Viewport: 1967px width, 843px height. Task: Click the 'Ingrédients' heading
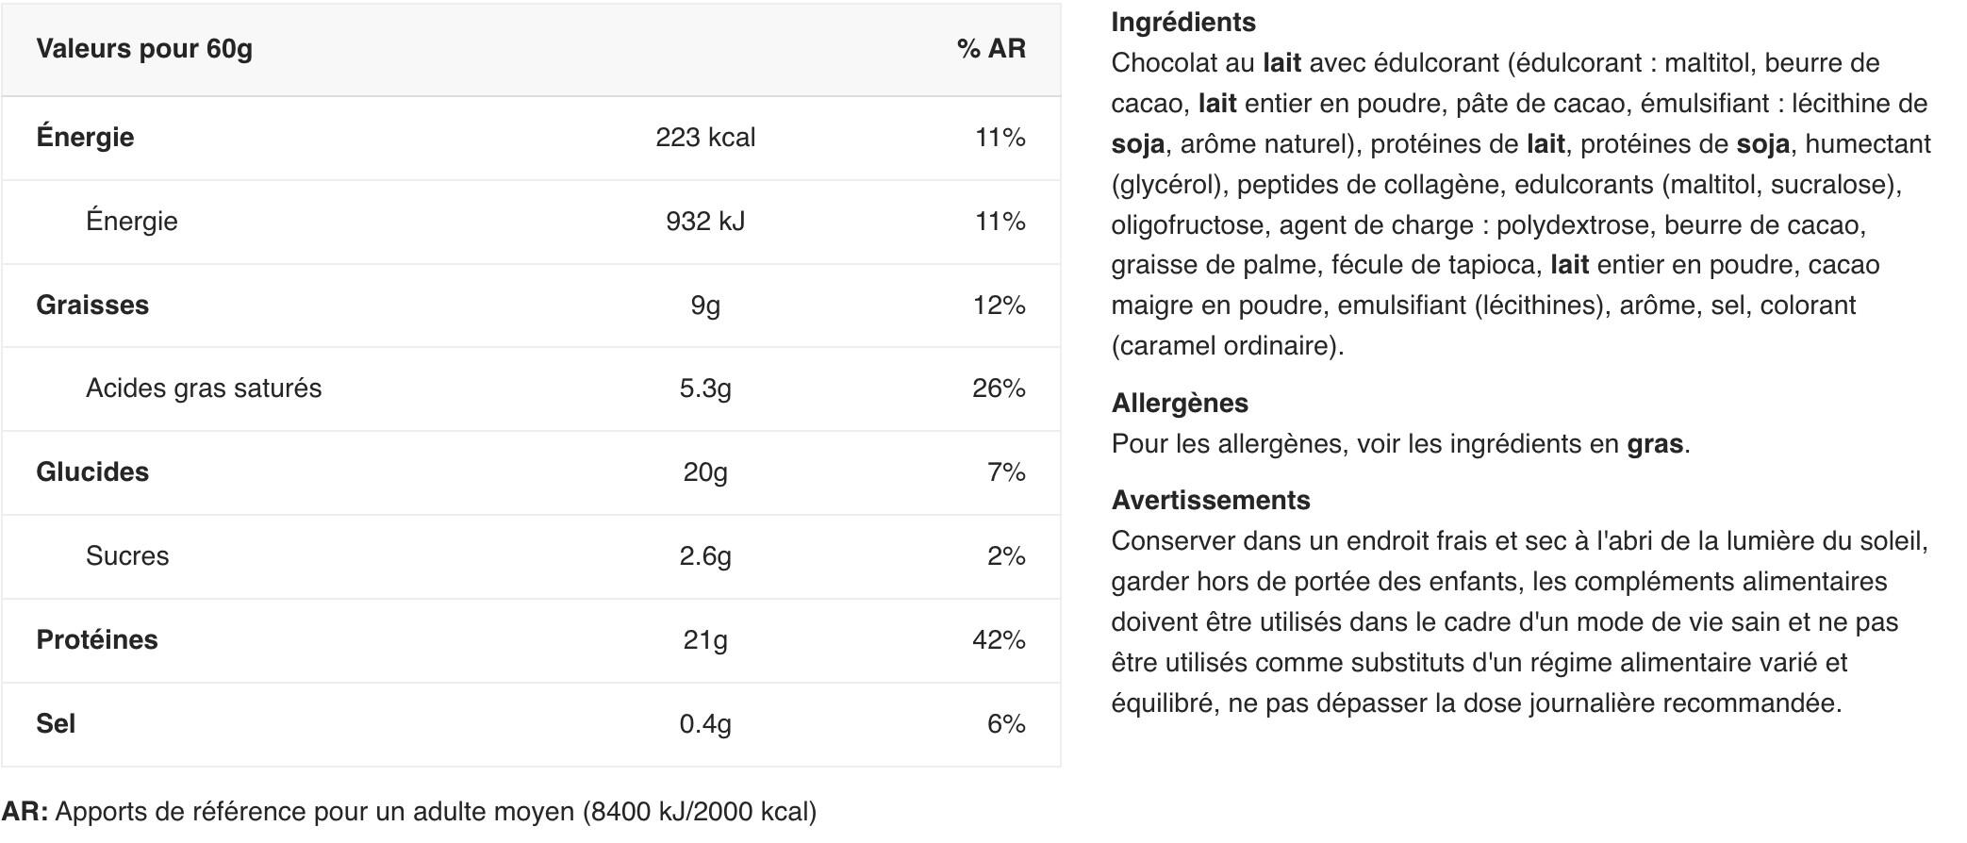pyautogui.click(x=1183, y=23)
